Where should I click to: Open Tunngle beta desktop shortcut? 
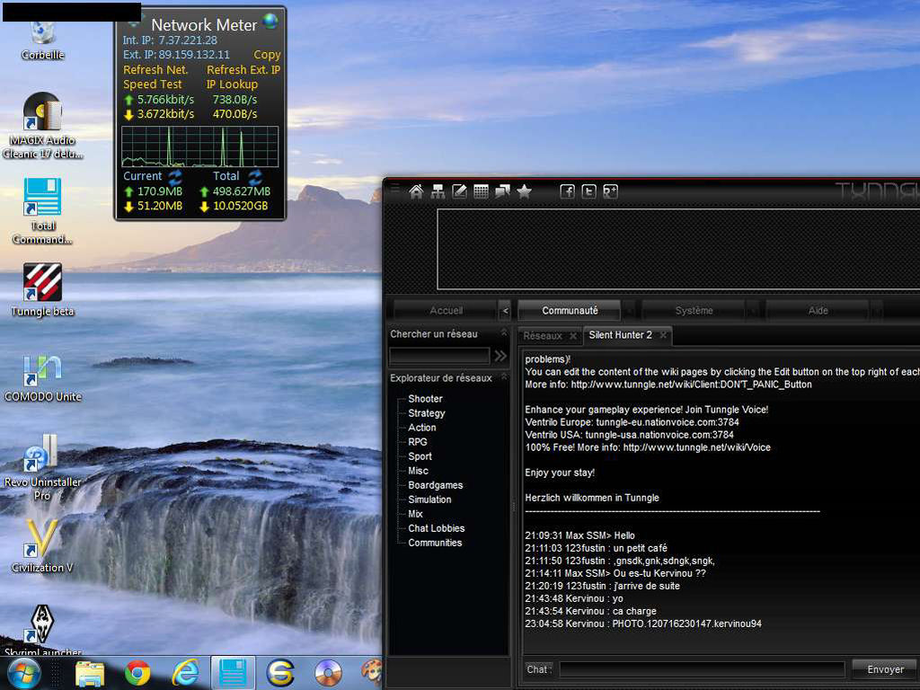pos(42,290)
